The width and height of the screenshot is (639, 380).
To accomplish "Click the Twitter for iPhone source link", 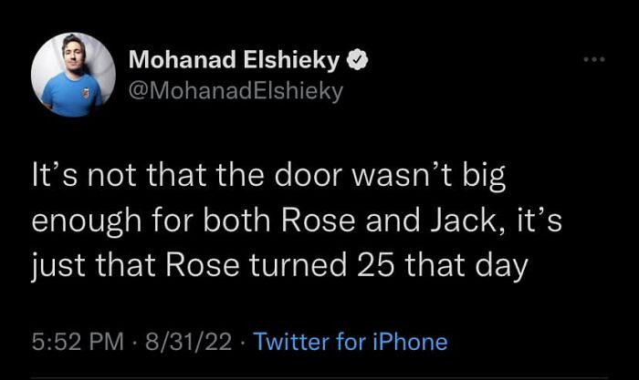I will [350, 342].
